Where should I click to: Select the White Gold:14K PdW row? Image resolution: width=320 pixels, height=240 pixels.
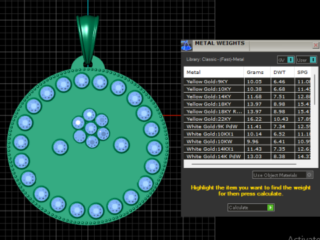(x=247, y=157)
